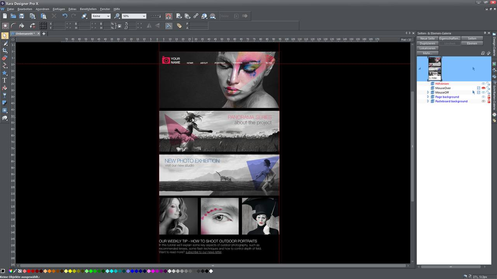Screen dimensions: 497x279
Task: Click the Neue Seite button
Action: click(x=427, y=38)
